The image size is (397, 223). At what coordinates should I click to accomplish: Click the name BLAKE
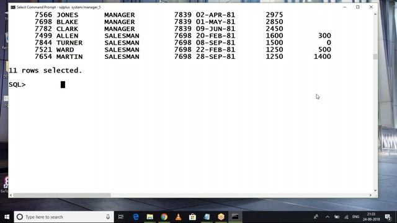point(68,22)
